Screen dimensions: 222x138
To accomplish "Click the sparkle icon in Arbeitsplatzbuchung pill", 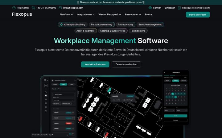I will click(61, 25).
